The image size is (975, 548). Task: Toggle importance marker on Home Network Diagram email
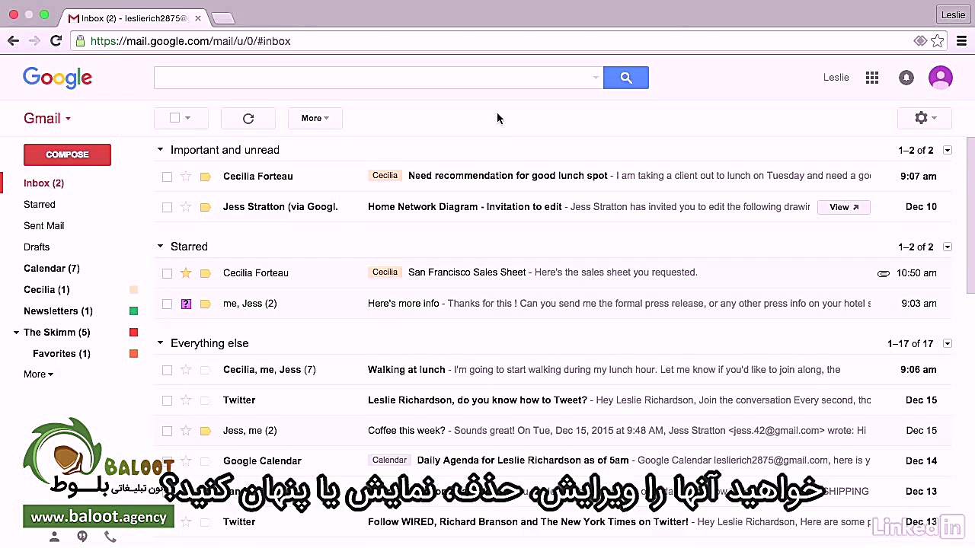pyautogui.click(x=205, y=207)
